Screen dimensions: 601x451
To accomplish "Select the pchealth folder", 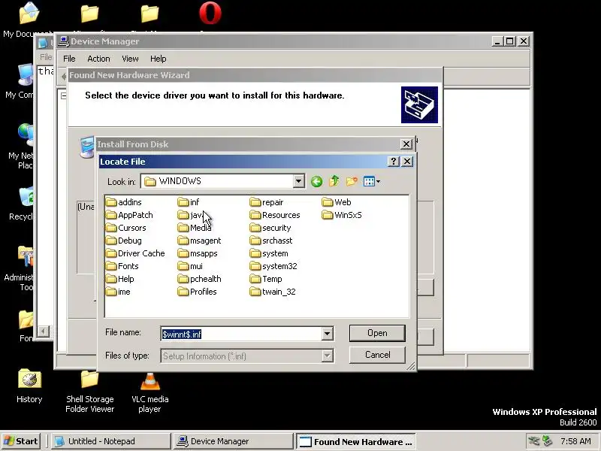I will [200, 279].
